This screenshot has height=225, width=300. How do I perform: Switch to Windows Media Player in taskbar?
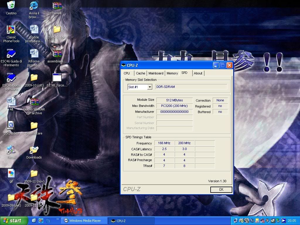[x=85, y=221]
